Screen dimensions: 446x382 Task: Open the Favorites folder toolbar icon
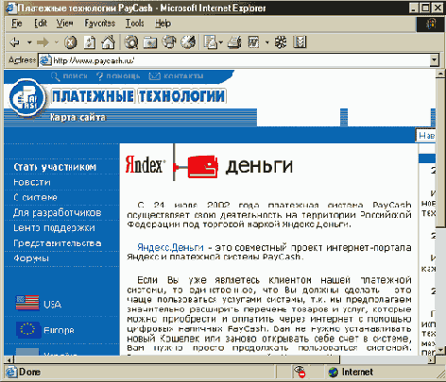tap(150, 42)
